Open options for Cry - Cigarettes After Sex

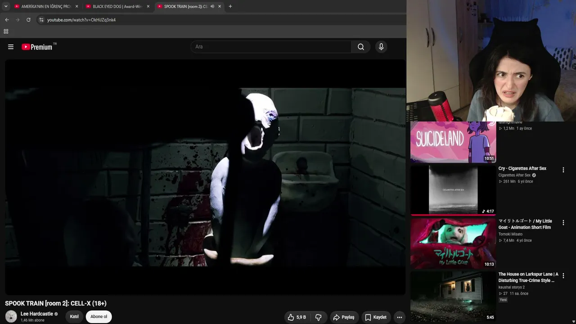(563, 170)
